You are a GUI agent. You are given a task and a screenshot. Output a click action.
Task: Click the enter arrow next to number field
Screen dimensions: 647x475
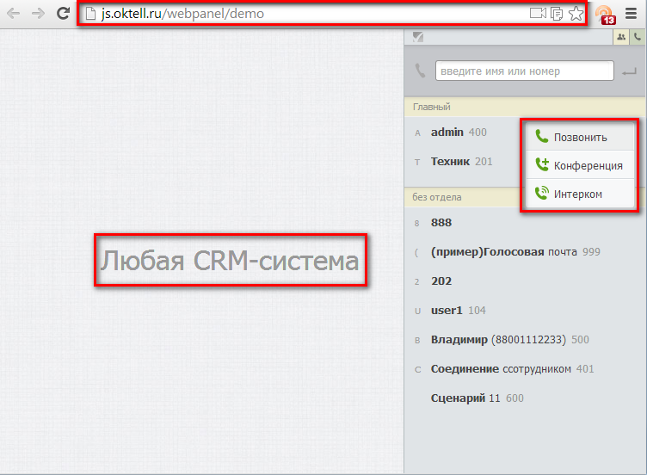pyautogui.click(x=629, y=71)
